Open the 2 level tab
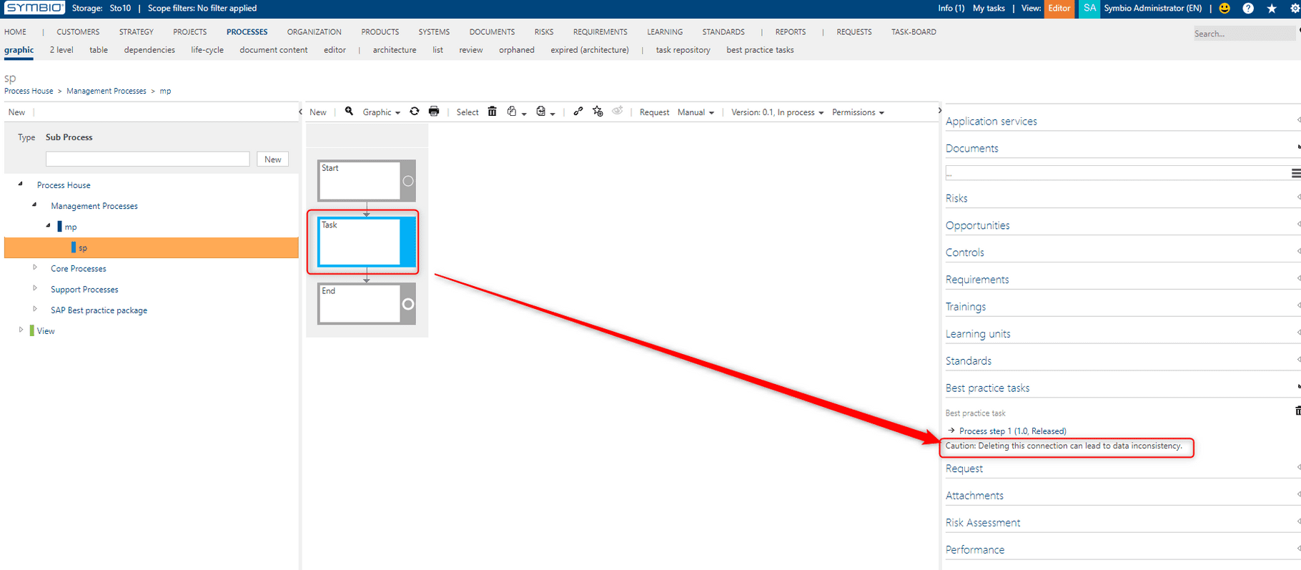1301x570 pixels. (x=61, y=50)
